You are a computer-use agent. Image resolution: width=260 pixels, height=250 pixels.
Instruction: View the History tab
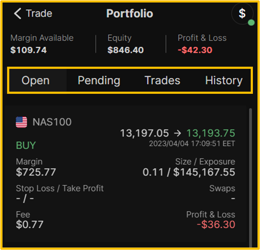coord(224,81)
